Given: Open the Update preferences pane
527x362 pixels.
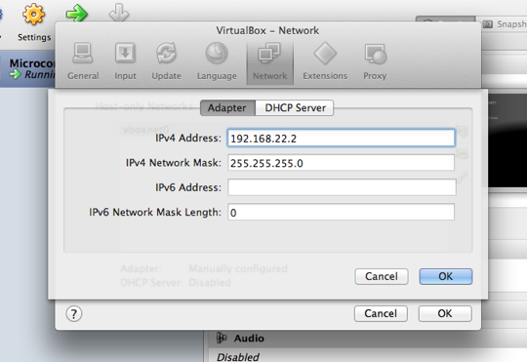Looking at the screenshot, I should click(x=166, y=61).
